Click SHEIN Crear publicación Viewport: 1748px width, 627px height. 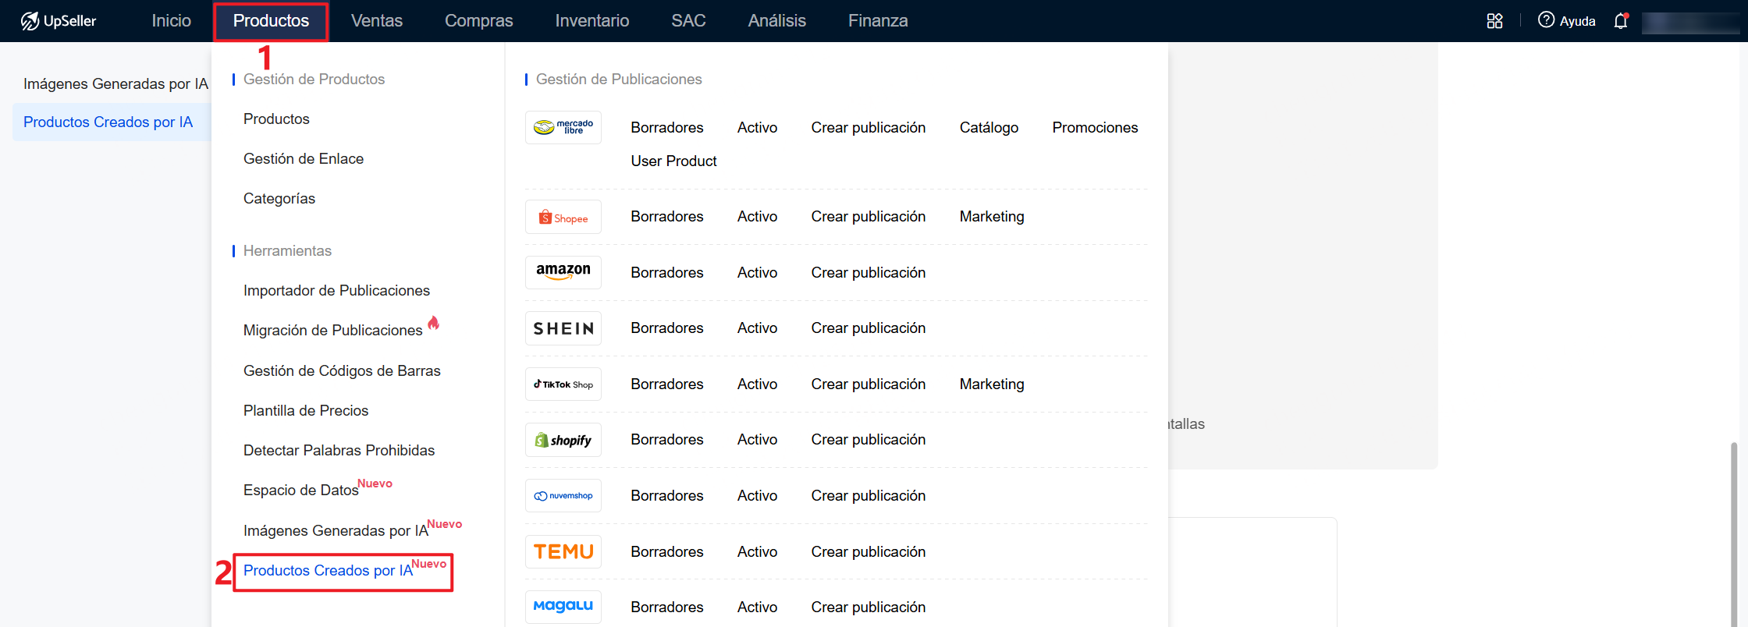869,328
